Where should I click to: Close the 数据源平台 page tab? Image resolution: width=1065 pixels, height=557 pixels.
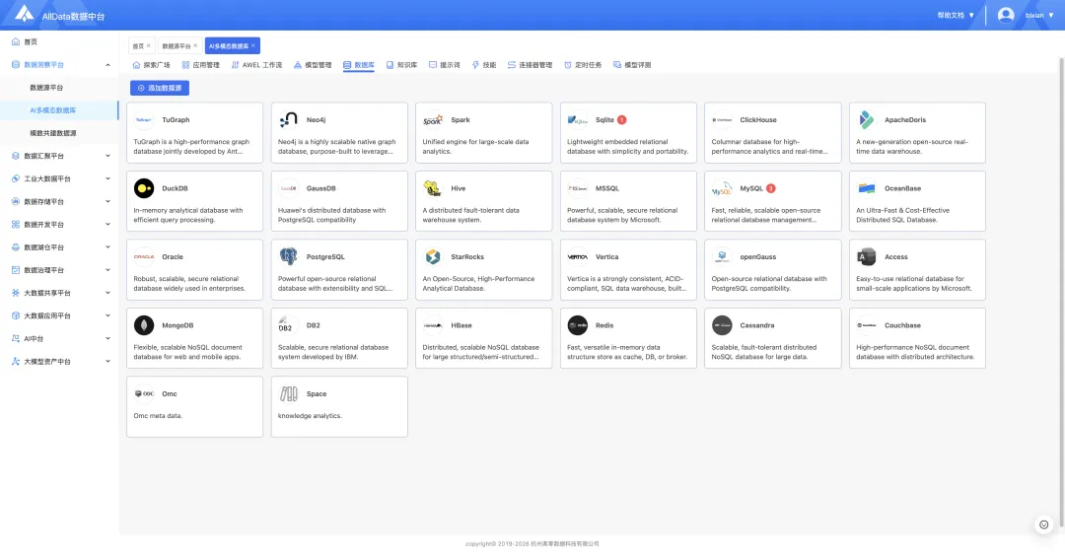click(x=195, y=45)
